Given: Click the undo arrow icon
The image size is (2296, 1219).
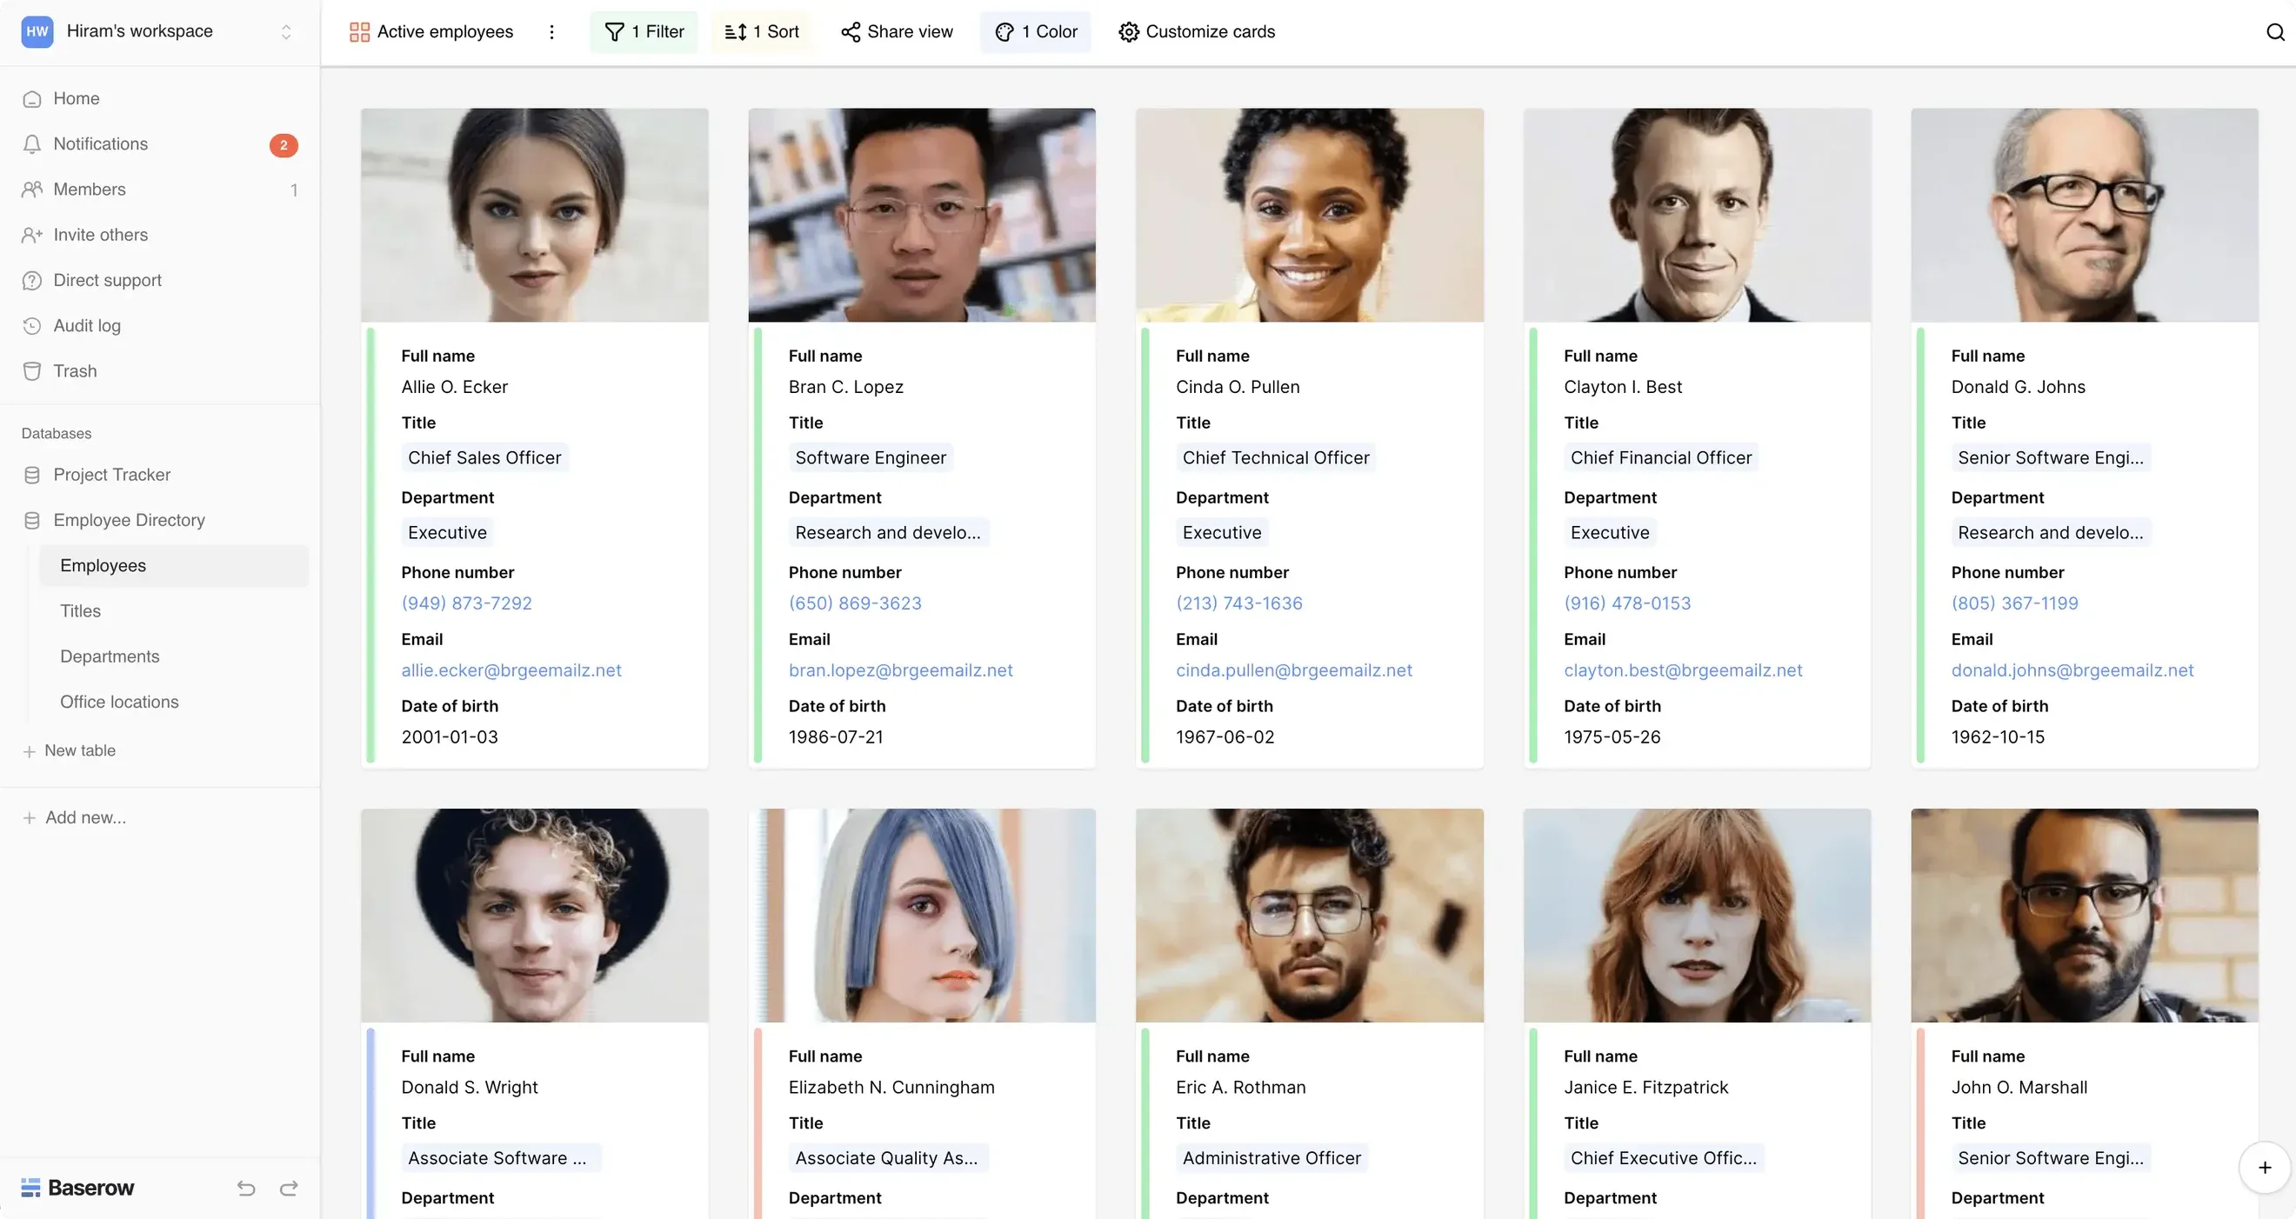Looking at the screenshot, I should pyautogui.click(x=246, y=1188).
